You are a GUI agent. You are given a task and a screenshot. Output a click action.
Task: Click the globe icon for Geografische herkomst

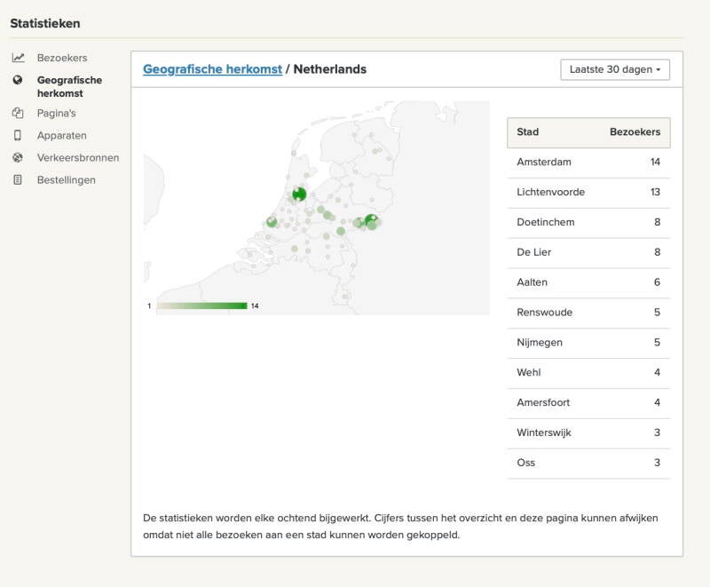pyautogui.click(x=18, y=80)
